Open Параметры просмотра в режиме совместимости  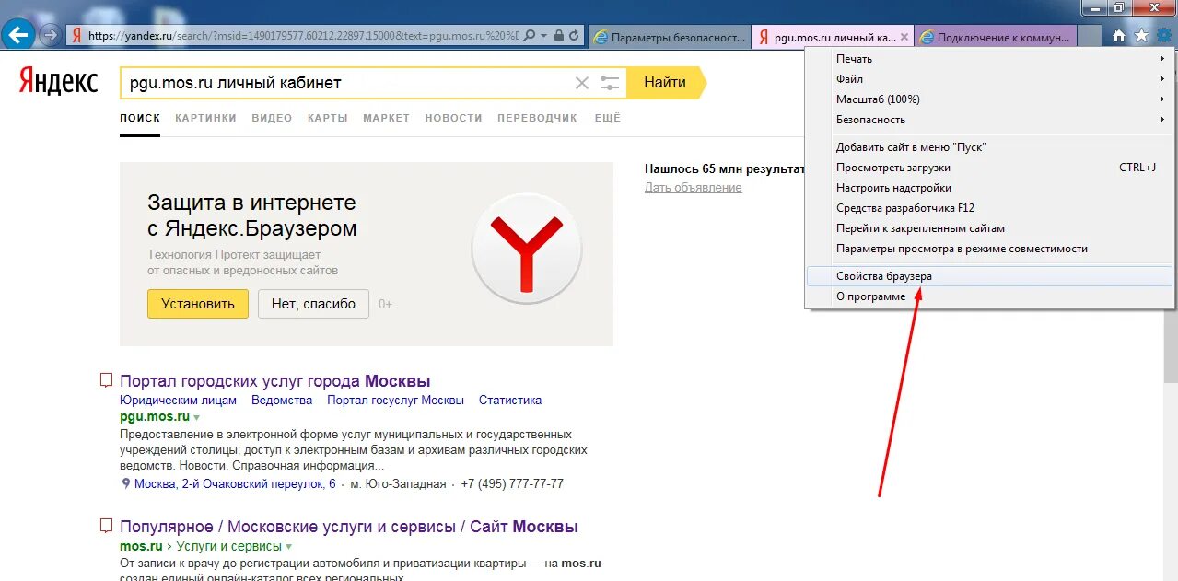[988, 249]
